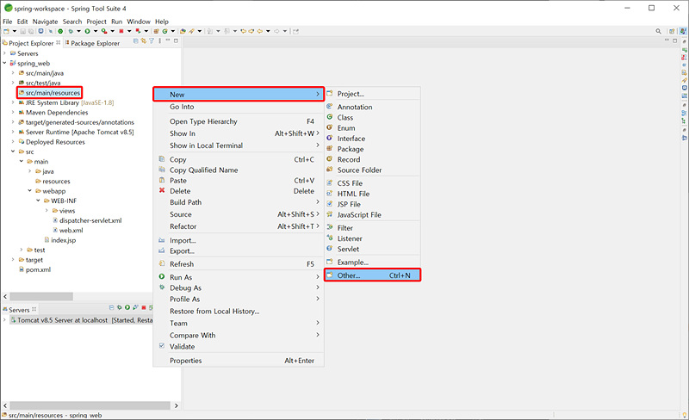Click the Interface icon in New submenu
689x420 pixels.
(330, 138)
